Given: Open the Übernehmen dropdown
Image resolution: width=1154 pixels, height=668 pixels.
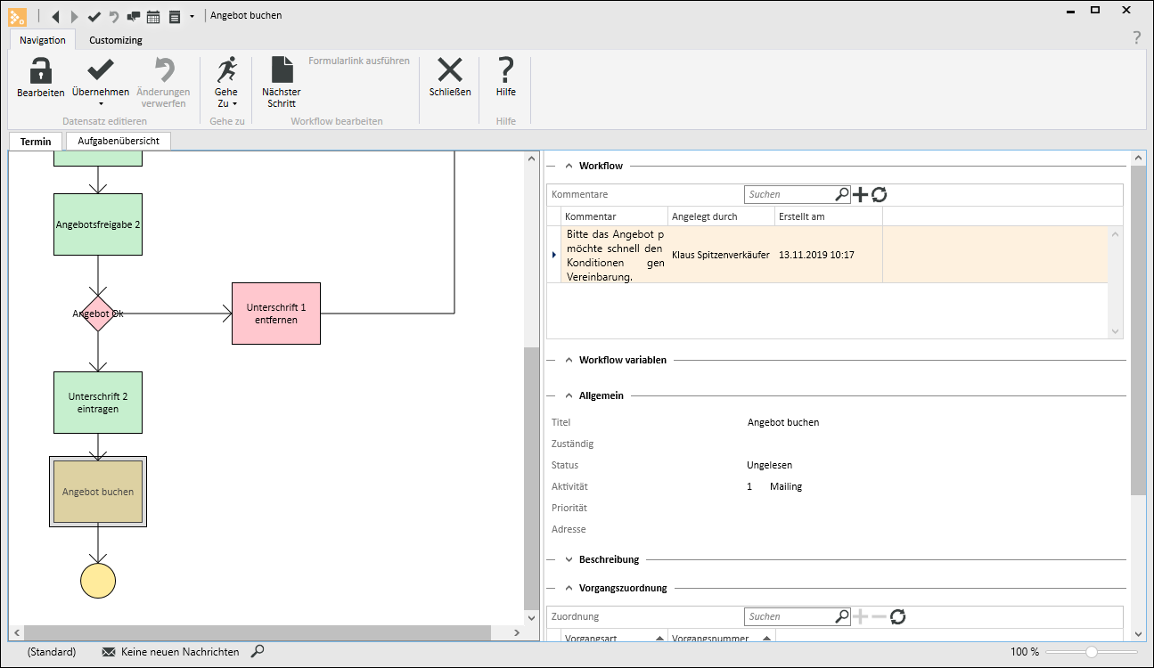Looking at the screenshot, I should (x=101, y=103).
